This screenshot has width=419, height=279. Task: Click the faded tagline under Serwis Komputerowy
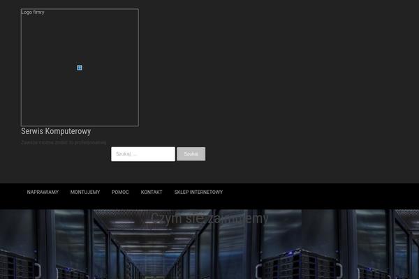point(64,142)
